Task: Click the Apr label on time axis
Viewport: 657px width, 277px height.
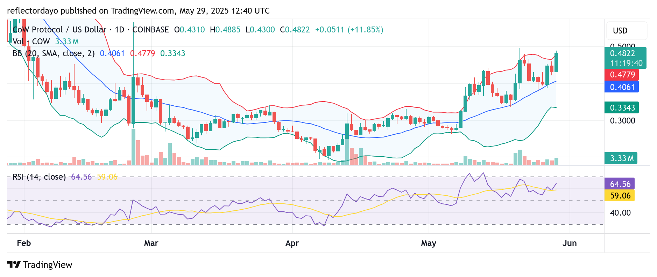Action: [x=292, y=243]
